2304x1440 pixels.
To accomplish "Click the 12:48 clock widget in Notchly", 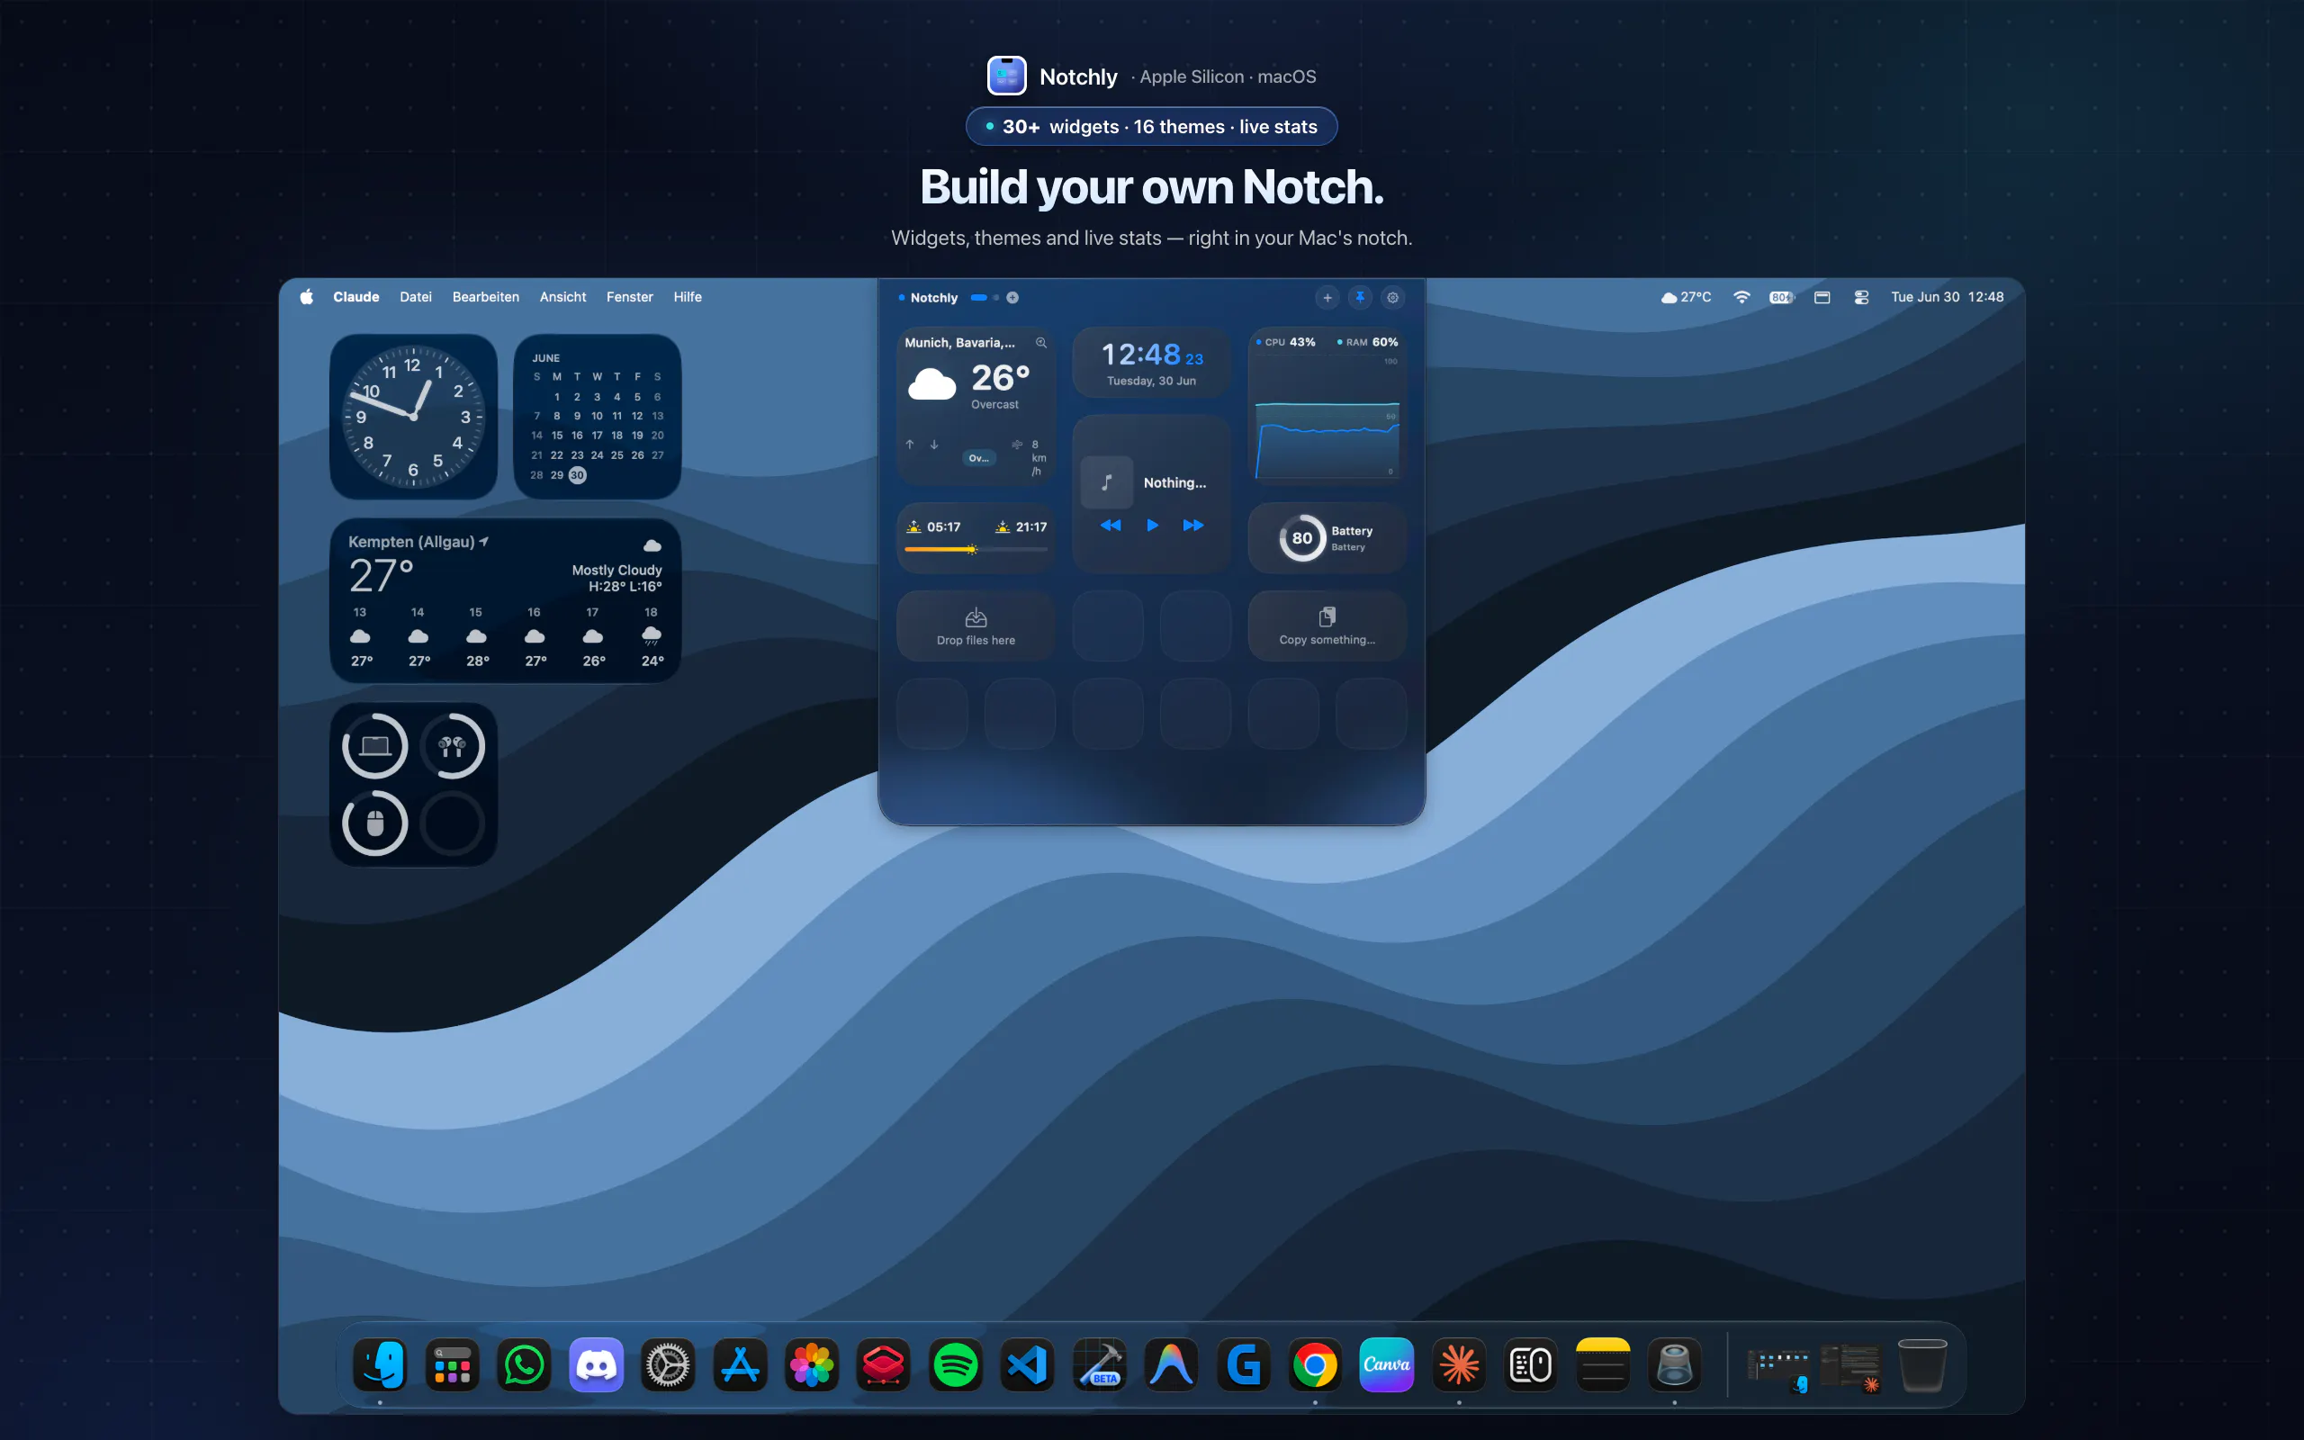I will click(x=1152, y=362).
